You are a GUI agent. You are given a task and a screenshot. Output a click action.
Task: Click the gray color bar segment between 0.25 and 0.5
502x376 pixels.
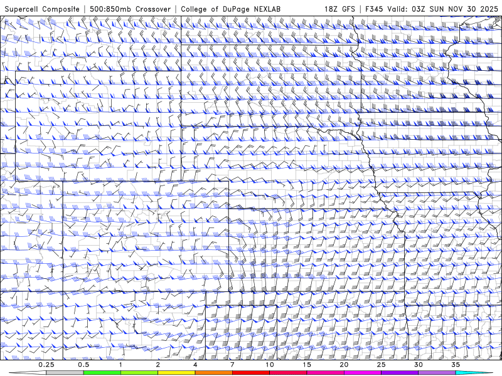point(65,373)
